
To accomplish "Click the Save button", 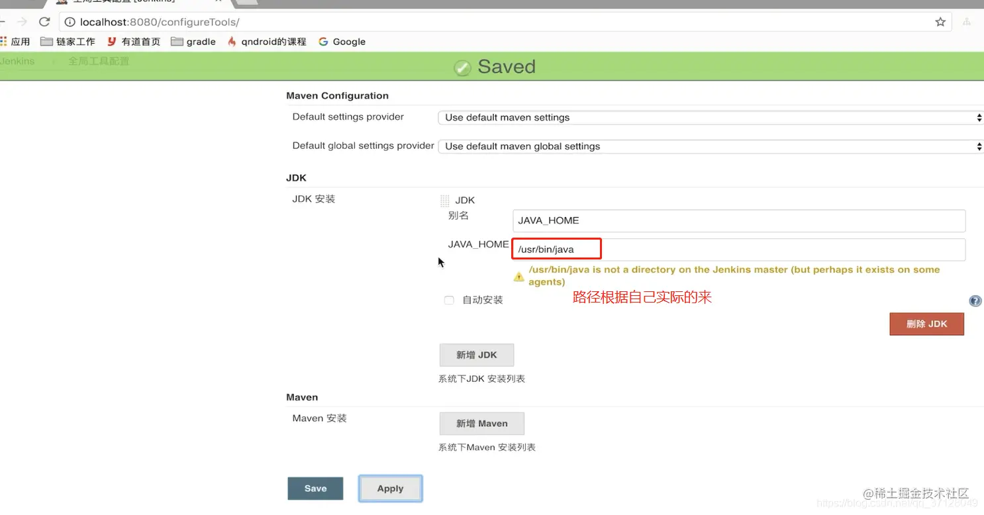I will coord(315,489).
